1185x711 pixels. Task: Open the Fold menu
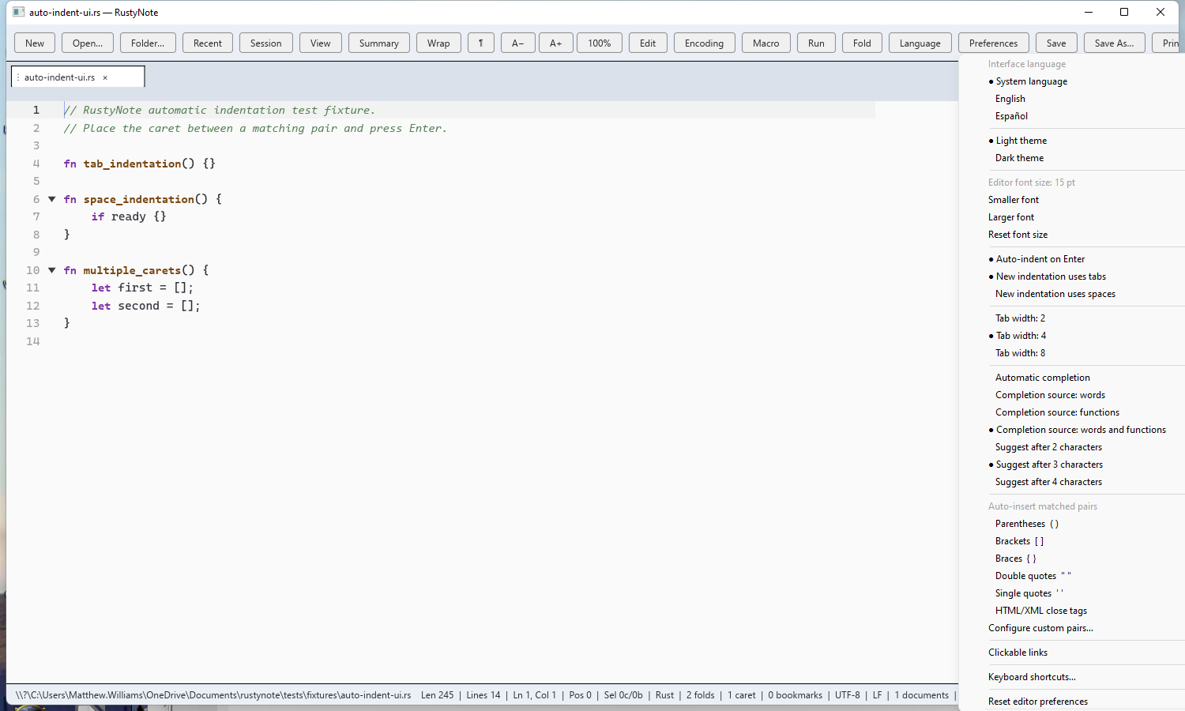click(863, 43)
